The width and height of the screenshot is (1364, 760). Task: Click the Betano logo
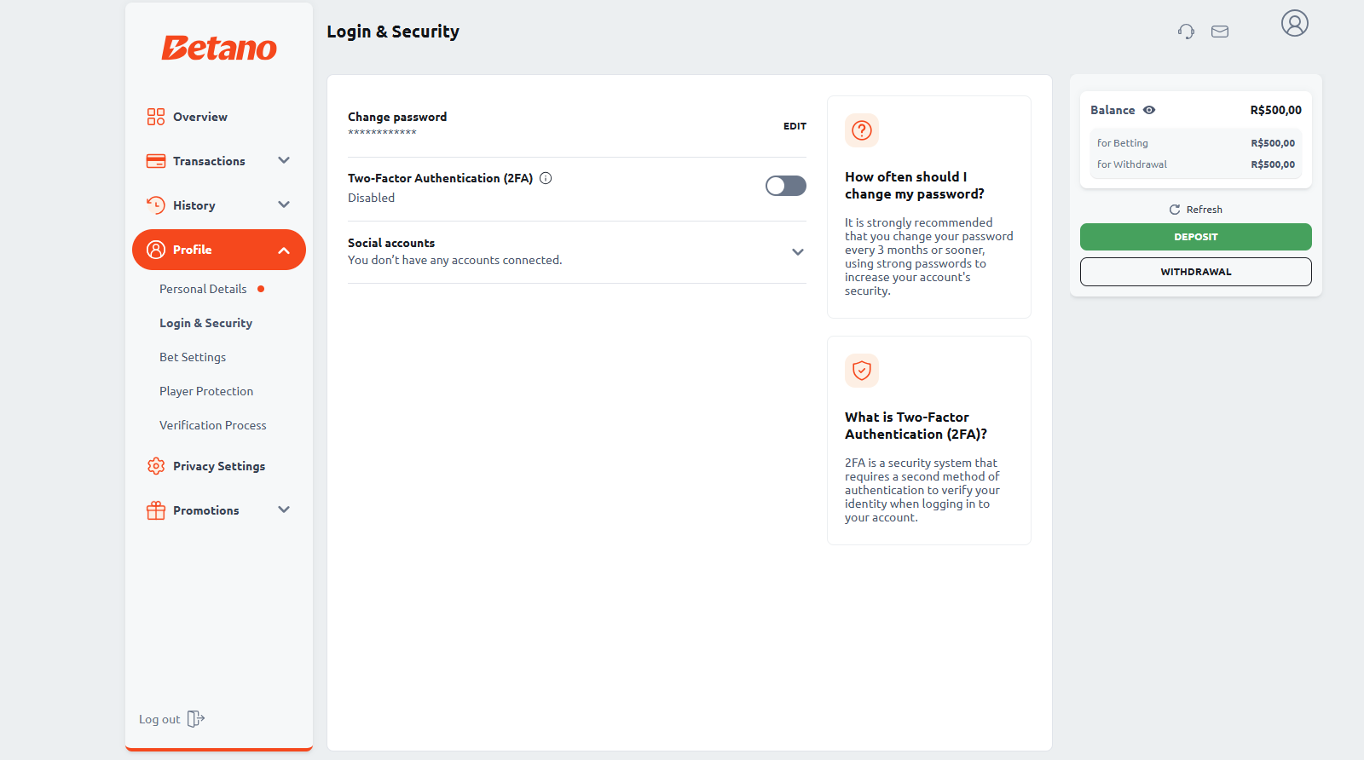point(219,48)
